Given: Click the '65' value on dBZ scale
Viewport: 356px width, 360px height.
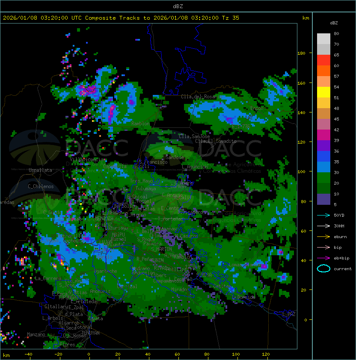Looking at the screenshot, I should tap(336, 55).
